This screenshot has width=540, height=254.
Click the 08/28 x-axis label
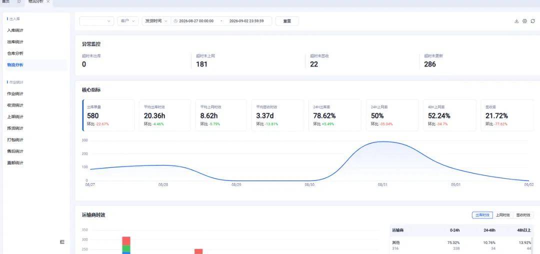[163, 185]
